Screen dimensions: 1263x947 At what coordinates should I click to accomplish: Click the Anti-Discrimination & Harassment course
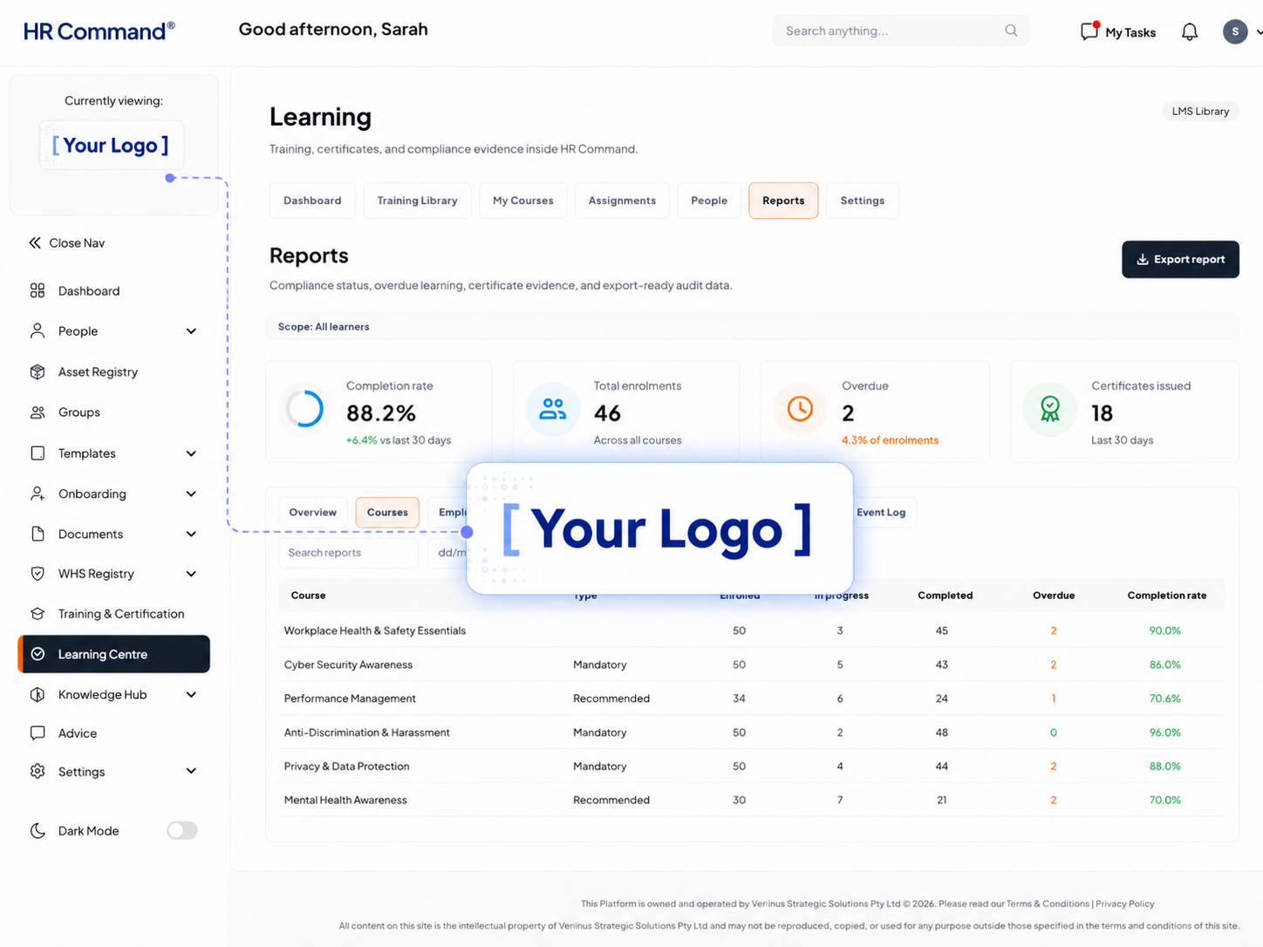tap(366, 732)
